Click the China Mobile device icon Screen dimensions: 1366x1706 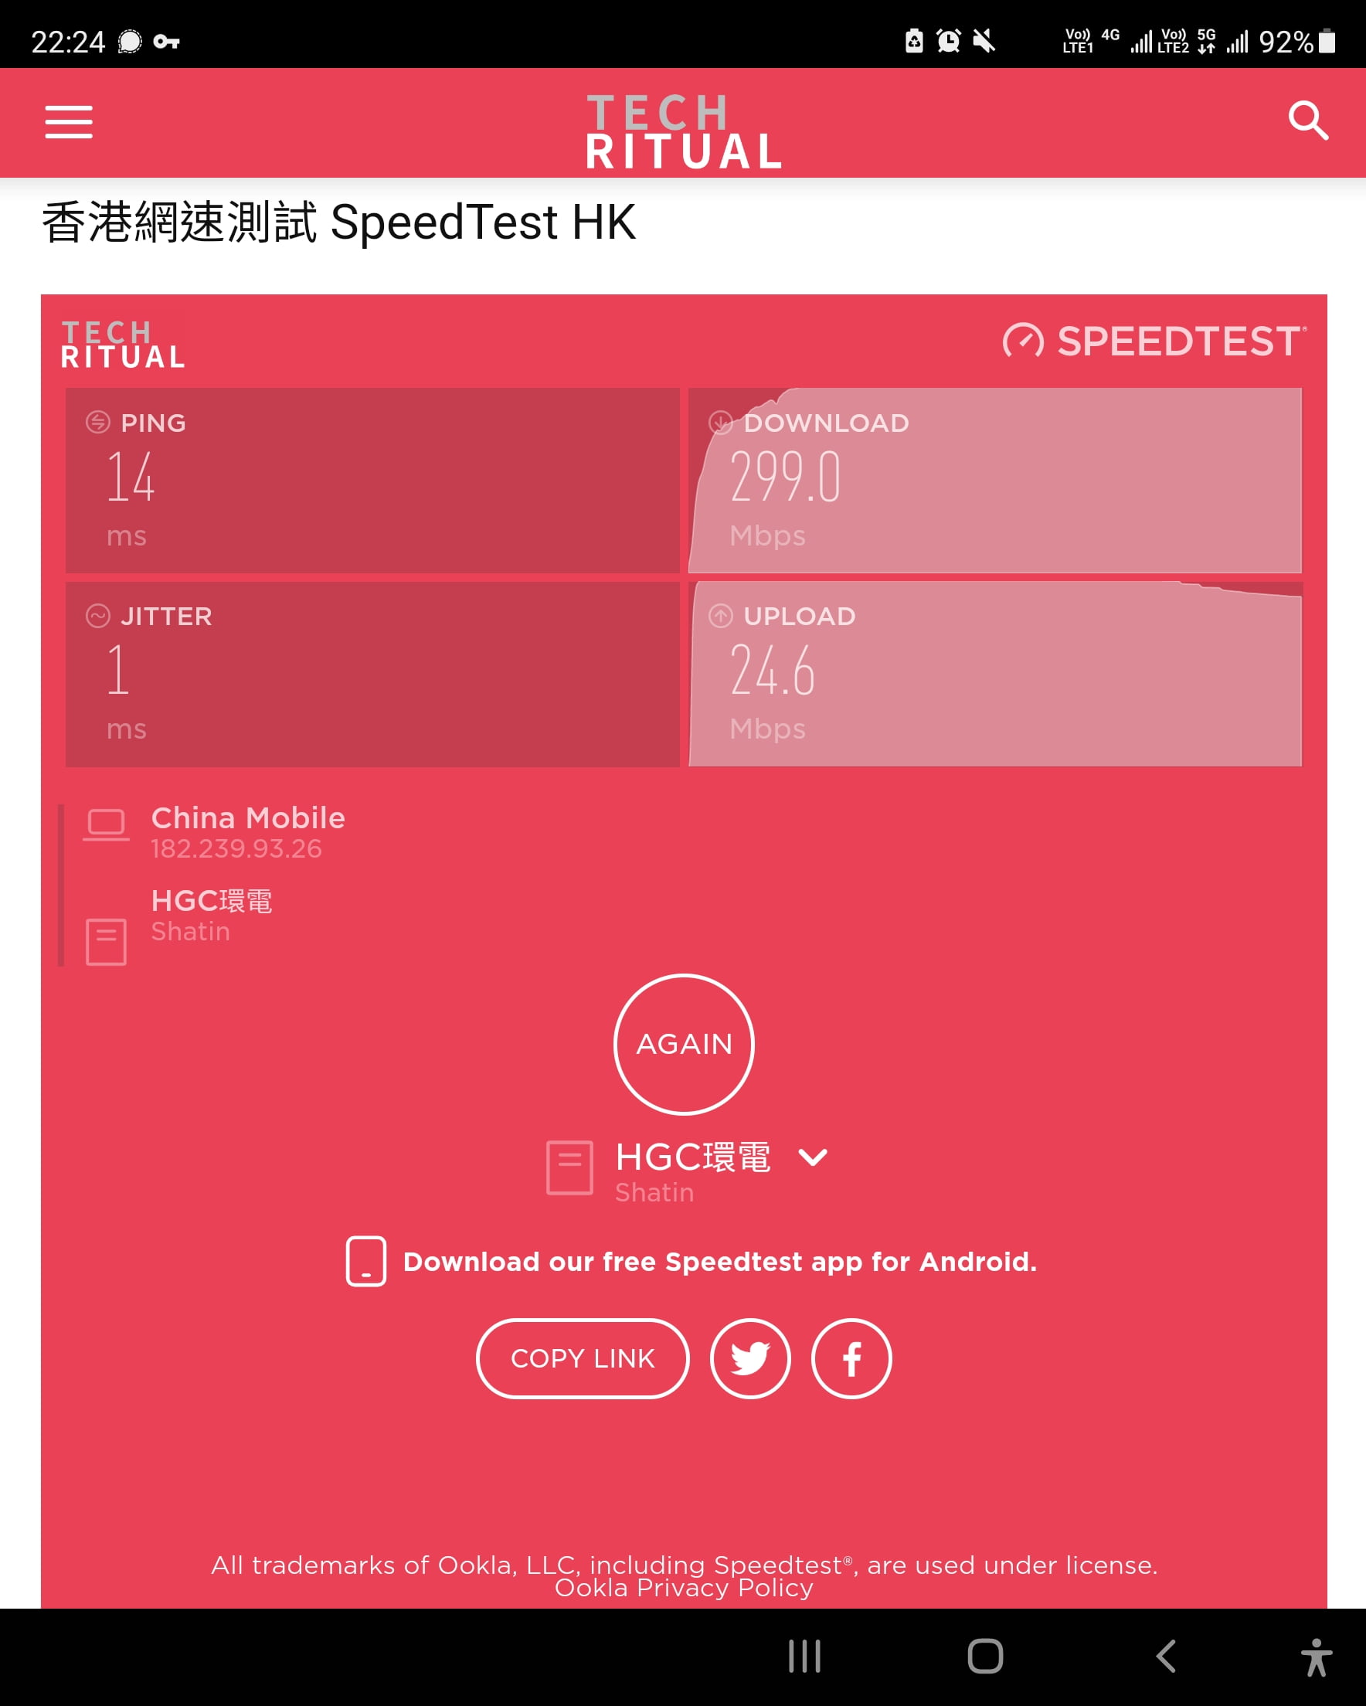pyautogui.click(x=106, y=824)
